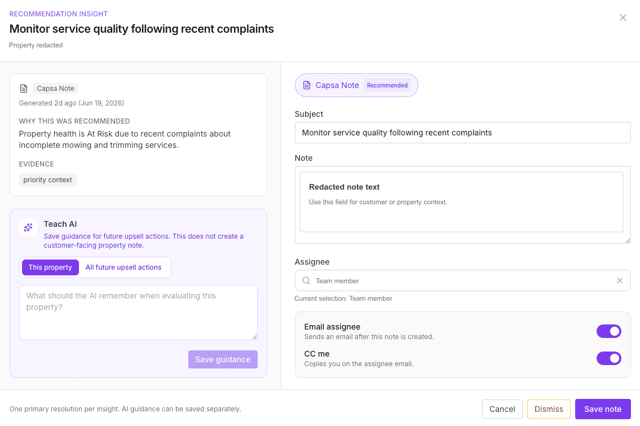Click the 'RECOMMENDATION INSIGHT' header label
Screen dimensions: 640x426
(x=59, y=14)
